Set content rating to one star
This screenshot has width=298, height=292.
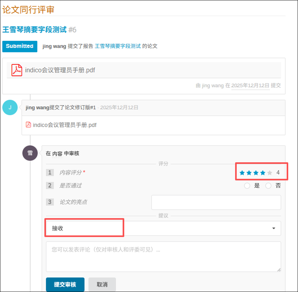[x=242, y=173]
